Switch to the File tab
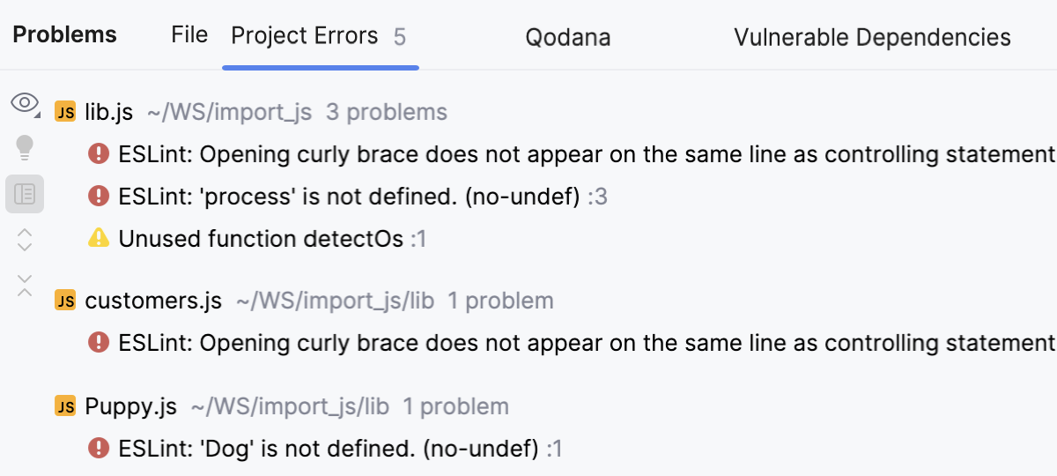 [189, 35]
